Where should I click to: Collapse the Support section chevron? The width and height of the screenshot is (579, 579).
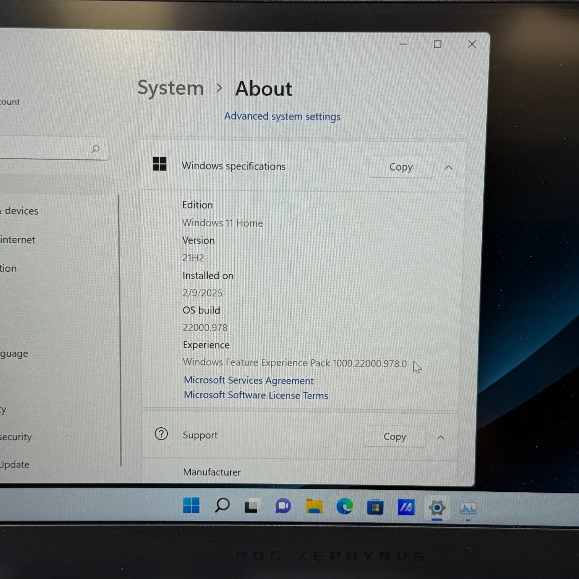pyautogui.click(x=440, y=437)
